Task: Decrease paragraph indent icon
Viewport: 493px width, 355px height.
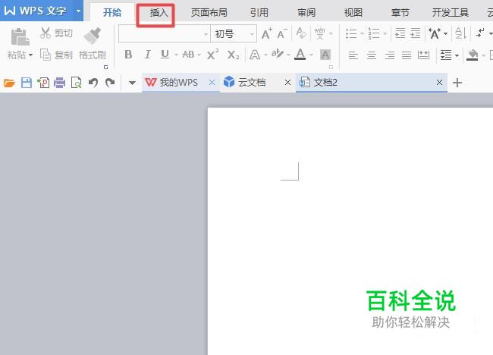Action: pyautogui.click(x=400, y=33)
